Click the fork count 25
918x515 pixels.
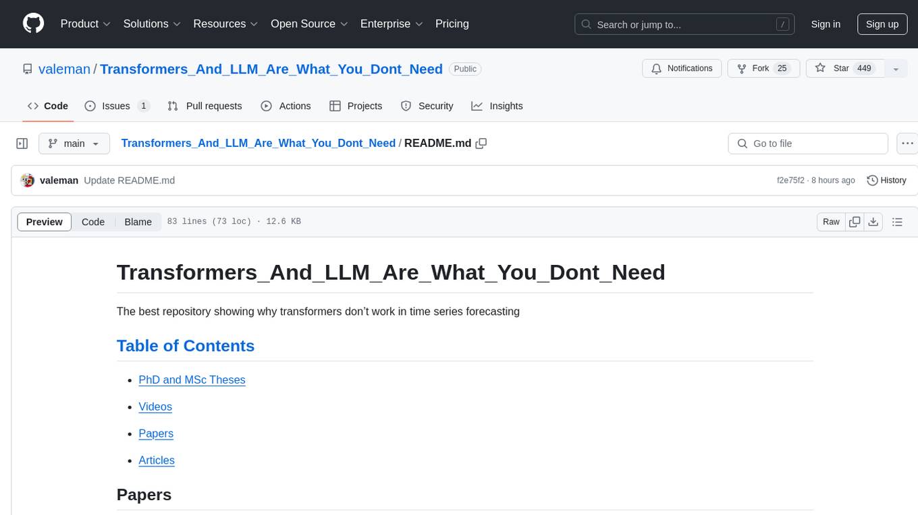[x=782, y=69]
